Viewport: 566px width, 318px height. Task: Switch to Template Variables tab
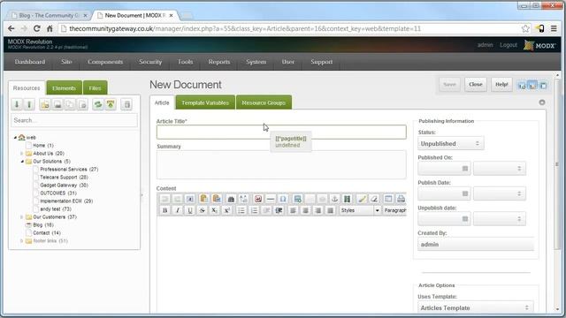coord(205,102)
